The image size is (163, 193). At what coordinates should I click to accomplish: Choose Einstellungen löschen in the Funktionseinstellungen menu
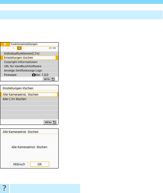(29, 57)
